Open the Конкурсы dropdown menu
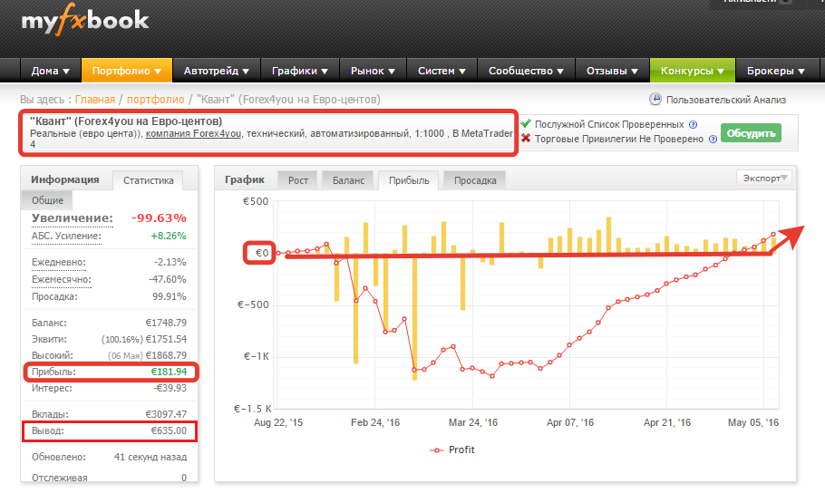 tap(693, 71)
